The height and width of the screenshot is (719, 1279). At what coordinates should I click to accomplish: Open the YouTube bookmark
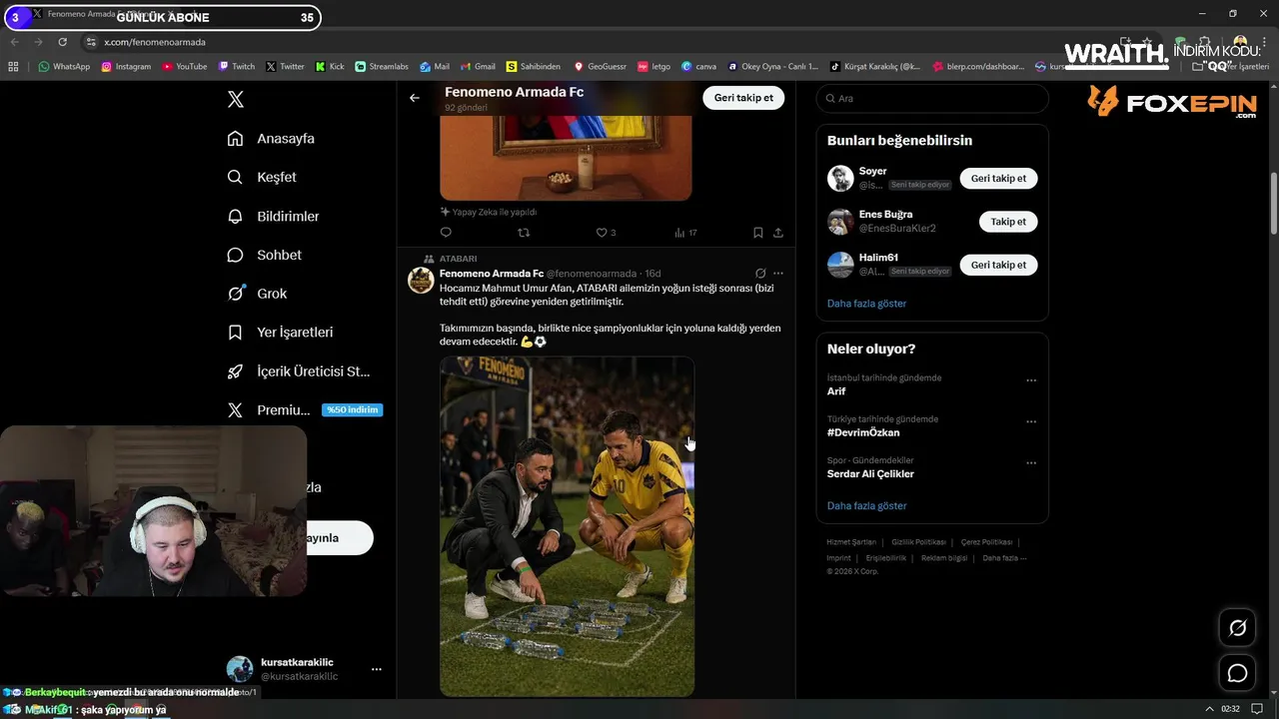point(184,67)
